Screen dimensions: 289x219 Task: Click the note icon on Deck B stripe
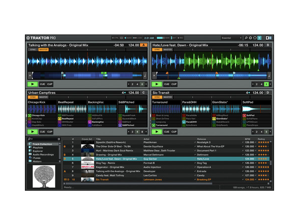[269, 75]
